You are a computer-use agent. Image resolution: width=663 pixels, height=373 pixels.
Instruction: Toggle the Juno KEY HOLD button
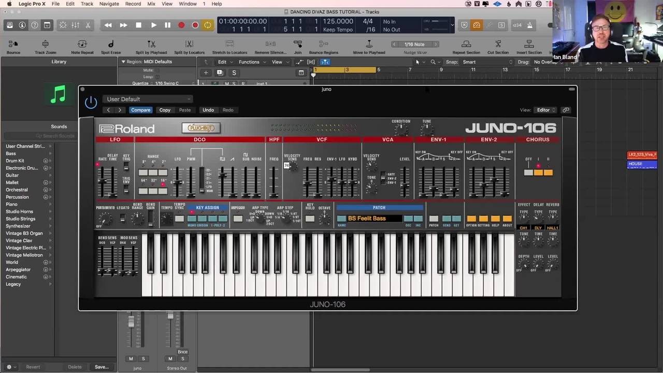coord(310,219)
